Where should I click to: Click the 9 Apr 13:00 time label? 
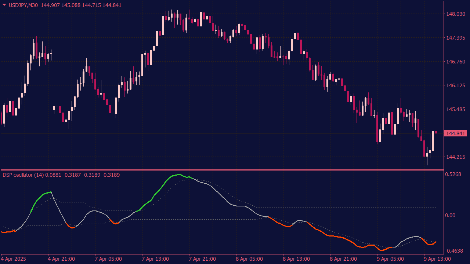[437, 259]
